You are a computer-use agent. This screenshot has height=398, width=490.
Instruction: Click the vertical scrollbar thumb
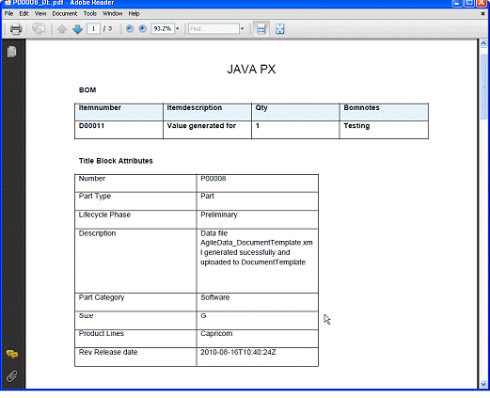pyautogui.click(x=483, y=87)
